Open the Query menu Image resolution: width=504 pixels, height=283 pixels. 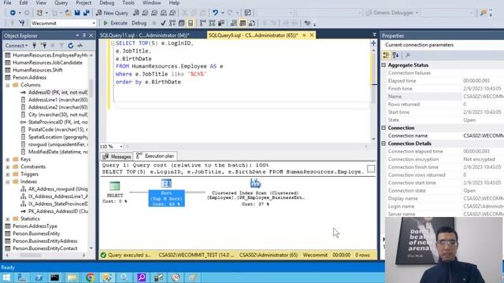tap(61, 3)
